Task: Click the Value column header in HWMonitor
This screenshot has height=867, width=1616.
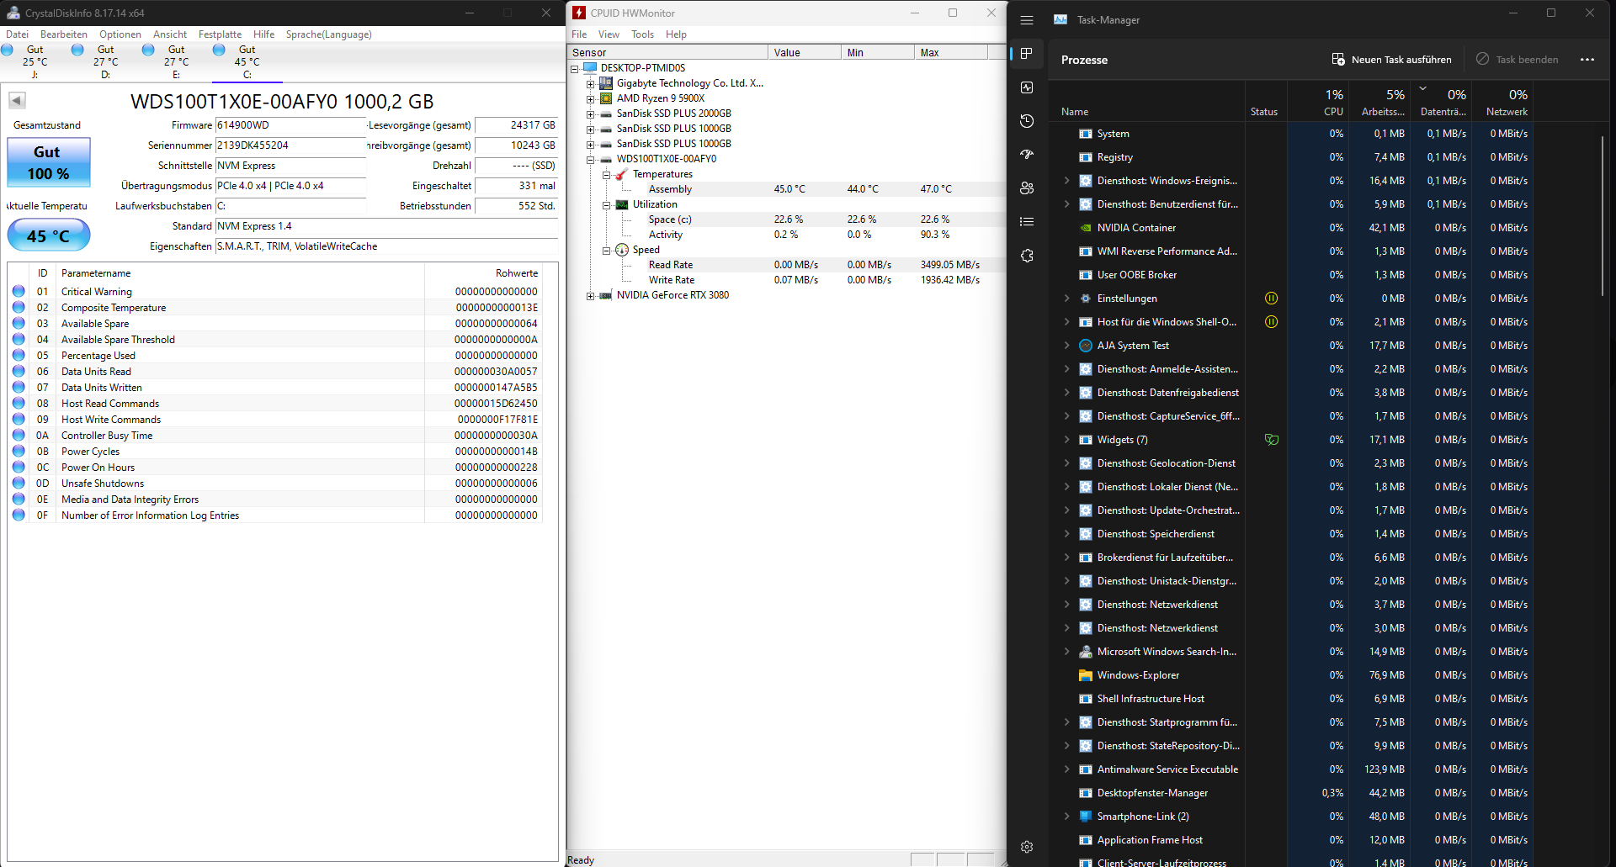Action: [x=805, y=52]
